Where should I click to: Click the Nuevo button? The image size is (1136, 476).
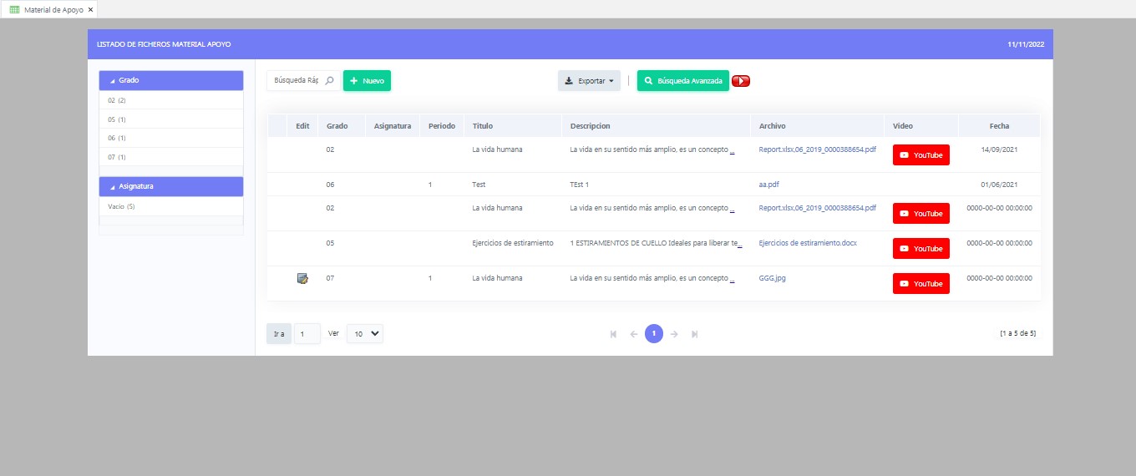point(367,81)
